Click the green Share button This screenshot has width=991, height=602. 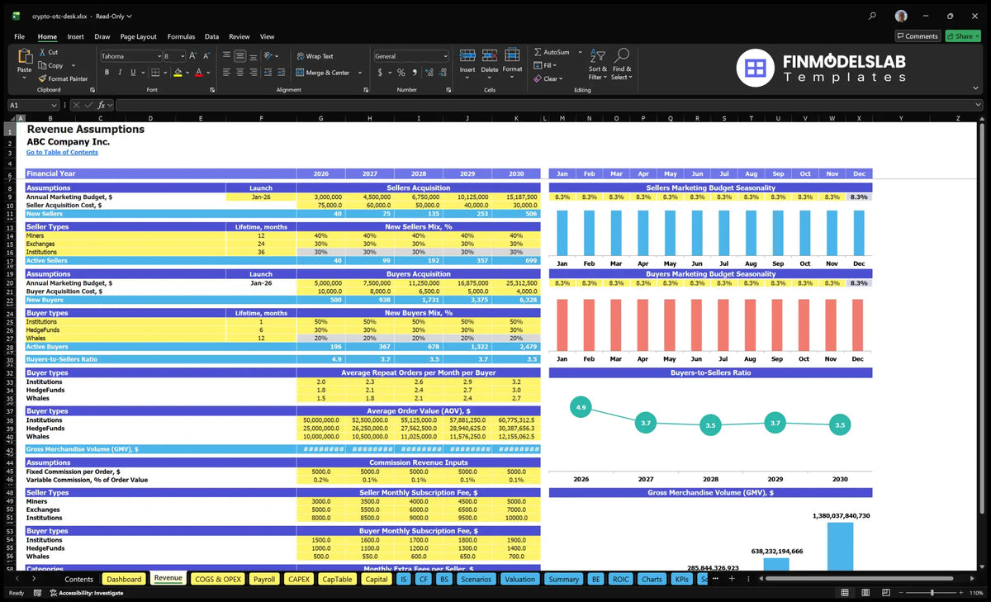(x=963, y=36)
